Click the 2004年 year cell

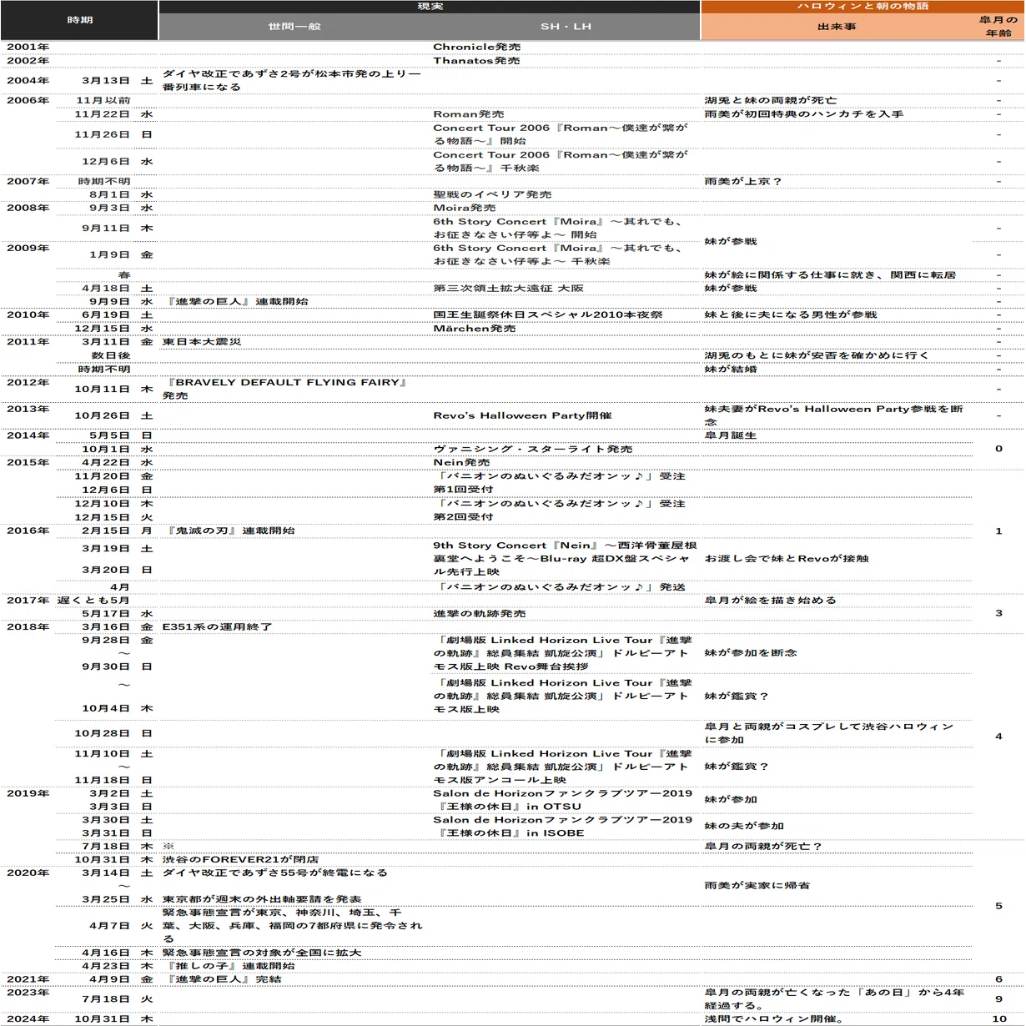(28, 81)
